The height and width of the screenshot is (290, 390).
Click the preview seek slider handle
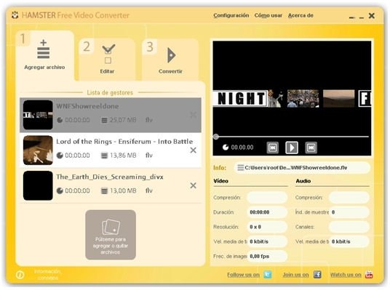pyautogui.click(x=216, y=137)
